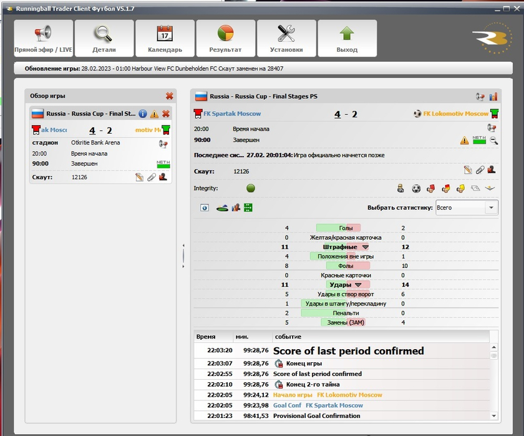Click the Замены (ЗАМ) statistics row label
Image resolution: width=524 pixels, height=436 pixels.
coord(346,322)
